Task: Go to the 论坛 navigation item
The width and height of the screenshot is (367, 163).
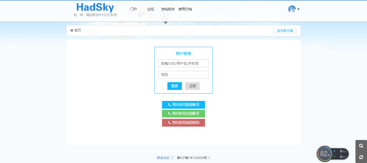Action: [151, 9]
